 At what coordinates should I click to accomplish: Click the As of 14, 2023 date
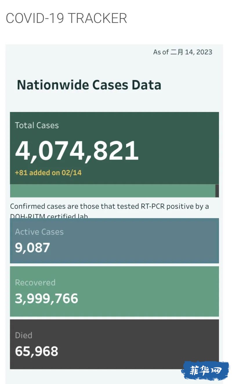pos(183,52)
